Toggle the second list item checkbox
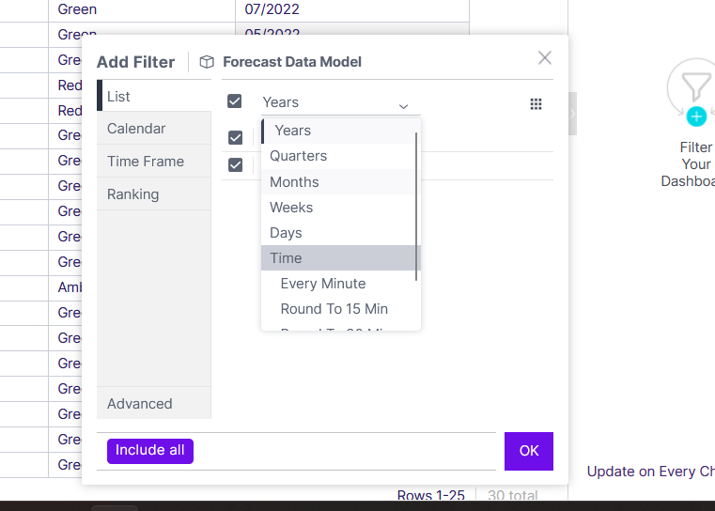Screen dimensions: 715x511 coord(235,137)
